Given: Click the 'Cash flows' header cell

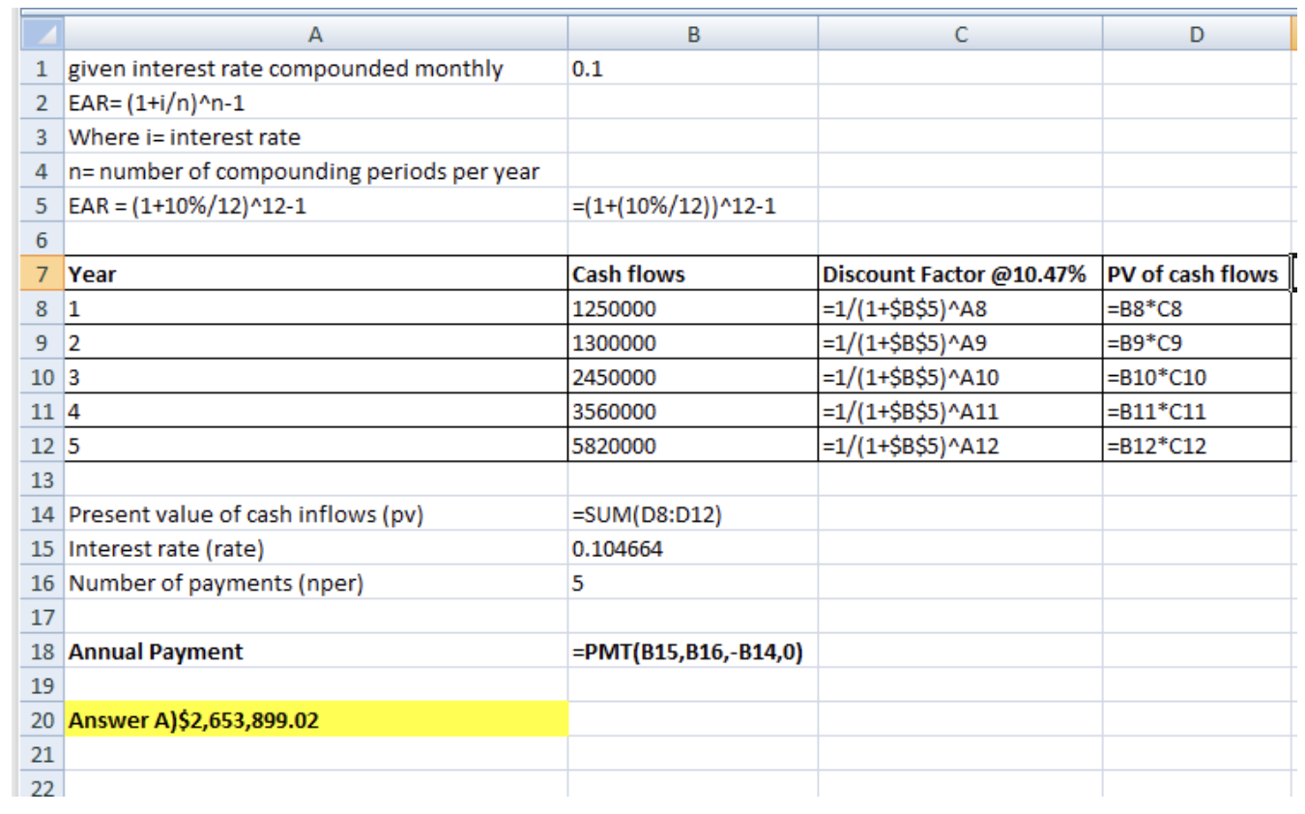Looking at the screenshot, I should [x=693, y=274].
